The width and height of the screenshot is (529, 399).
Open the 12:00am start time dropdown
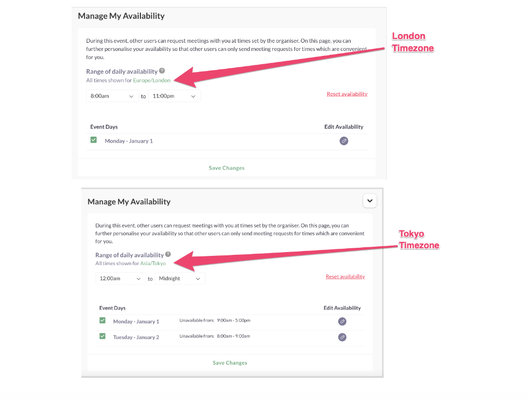(x=119, y=278)
